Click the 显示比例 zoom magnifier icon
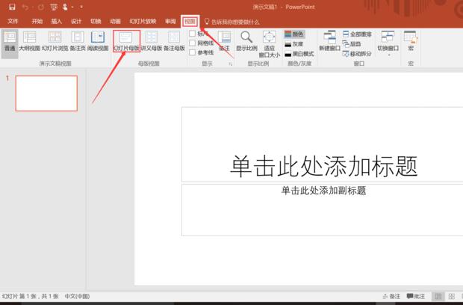463x305 pixels. coord(246,40)
